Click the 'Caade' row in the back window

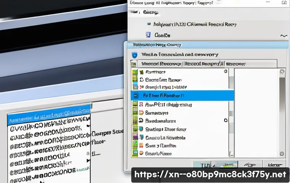(x=163, y=35)
